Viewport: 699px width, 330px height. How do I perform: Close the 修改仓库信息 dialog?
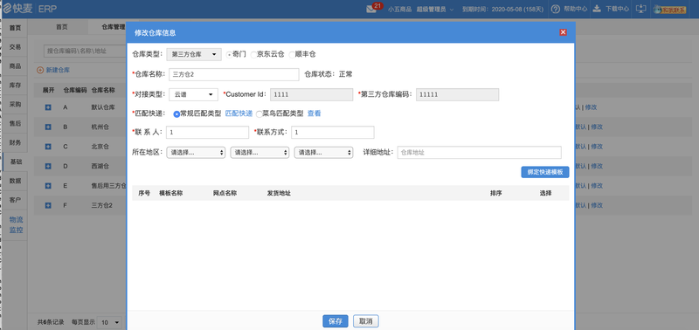click(x=563, y=32)
